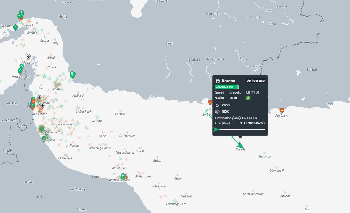Select the green pin beside Al Areesh
This screenshot has height=213, width=350.
(44, 139)
